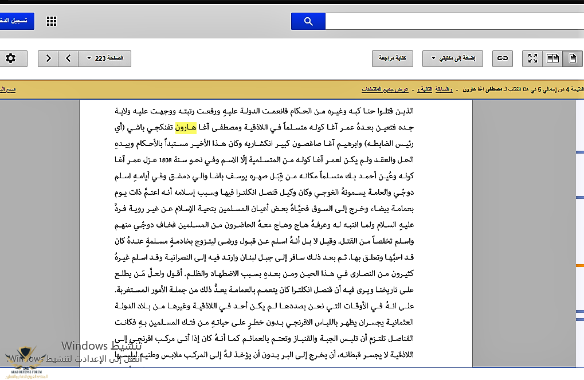This screenshot has width=584, height=380.
Task: Switch to two-page view
Action: pyautogui.click(x=552, y=58)
